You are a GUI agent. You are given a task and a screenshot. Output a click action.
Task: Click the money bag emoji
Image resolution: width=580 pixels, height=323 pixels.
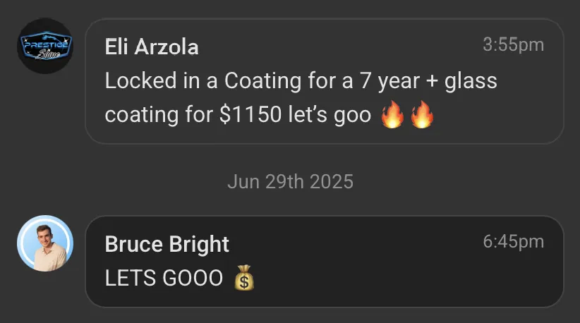pyautogui.click(x=243, y=279)
